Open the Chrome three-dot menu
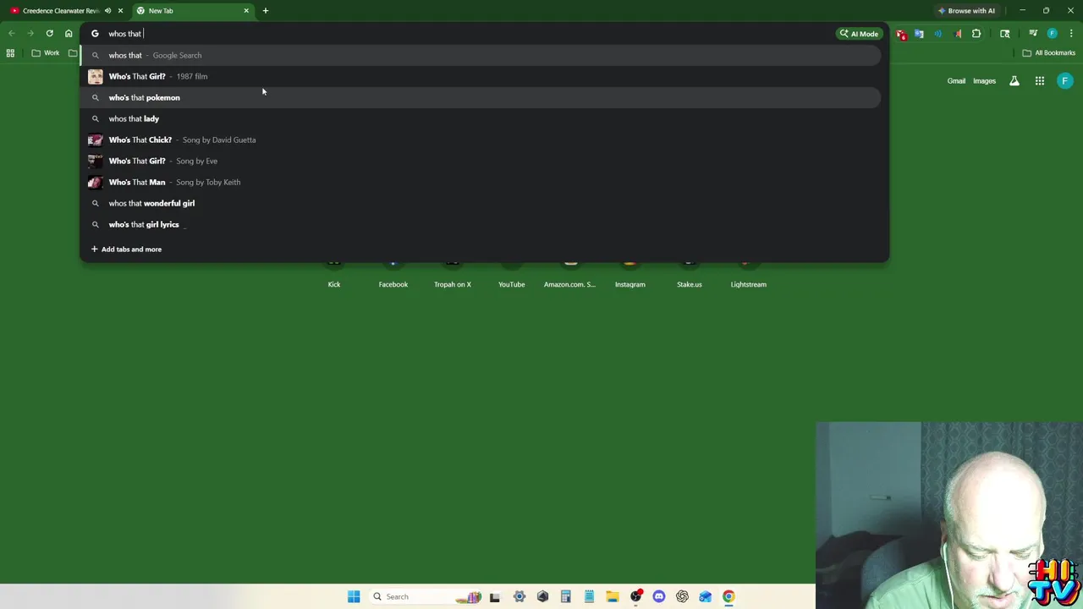The image size is (1083, 609). 1071,34
